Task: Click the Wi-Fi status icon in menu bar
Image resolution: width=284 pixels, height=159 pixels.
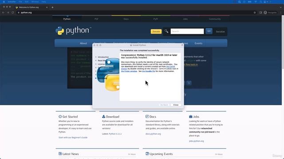Action: [x=256, y=2]
